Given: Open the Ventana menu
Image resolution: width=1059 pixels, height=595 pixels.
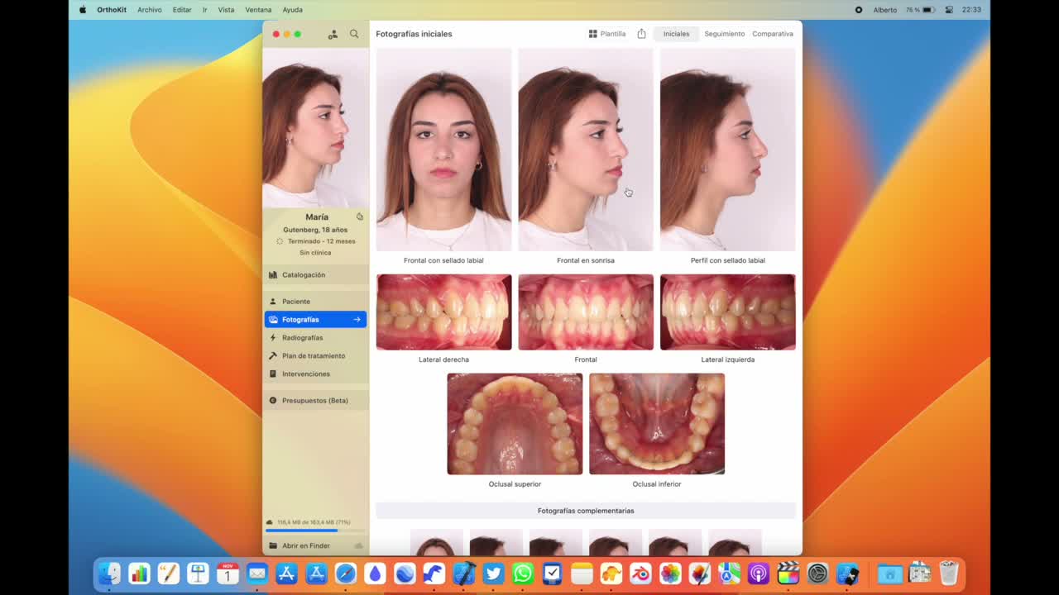Looking at the screenshot, I should coord(258,10).
